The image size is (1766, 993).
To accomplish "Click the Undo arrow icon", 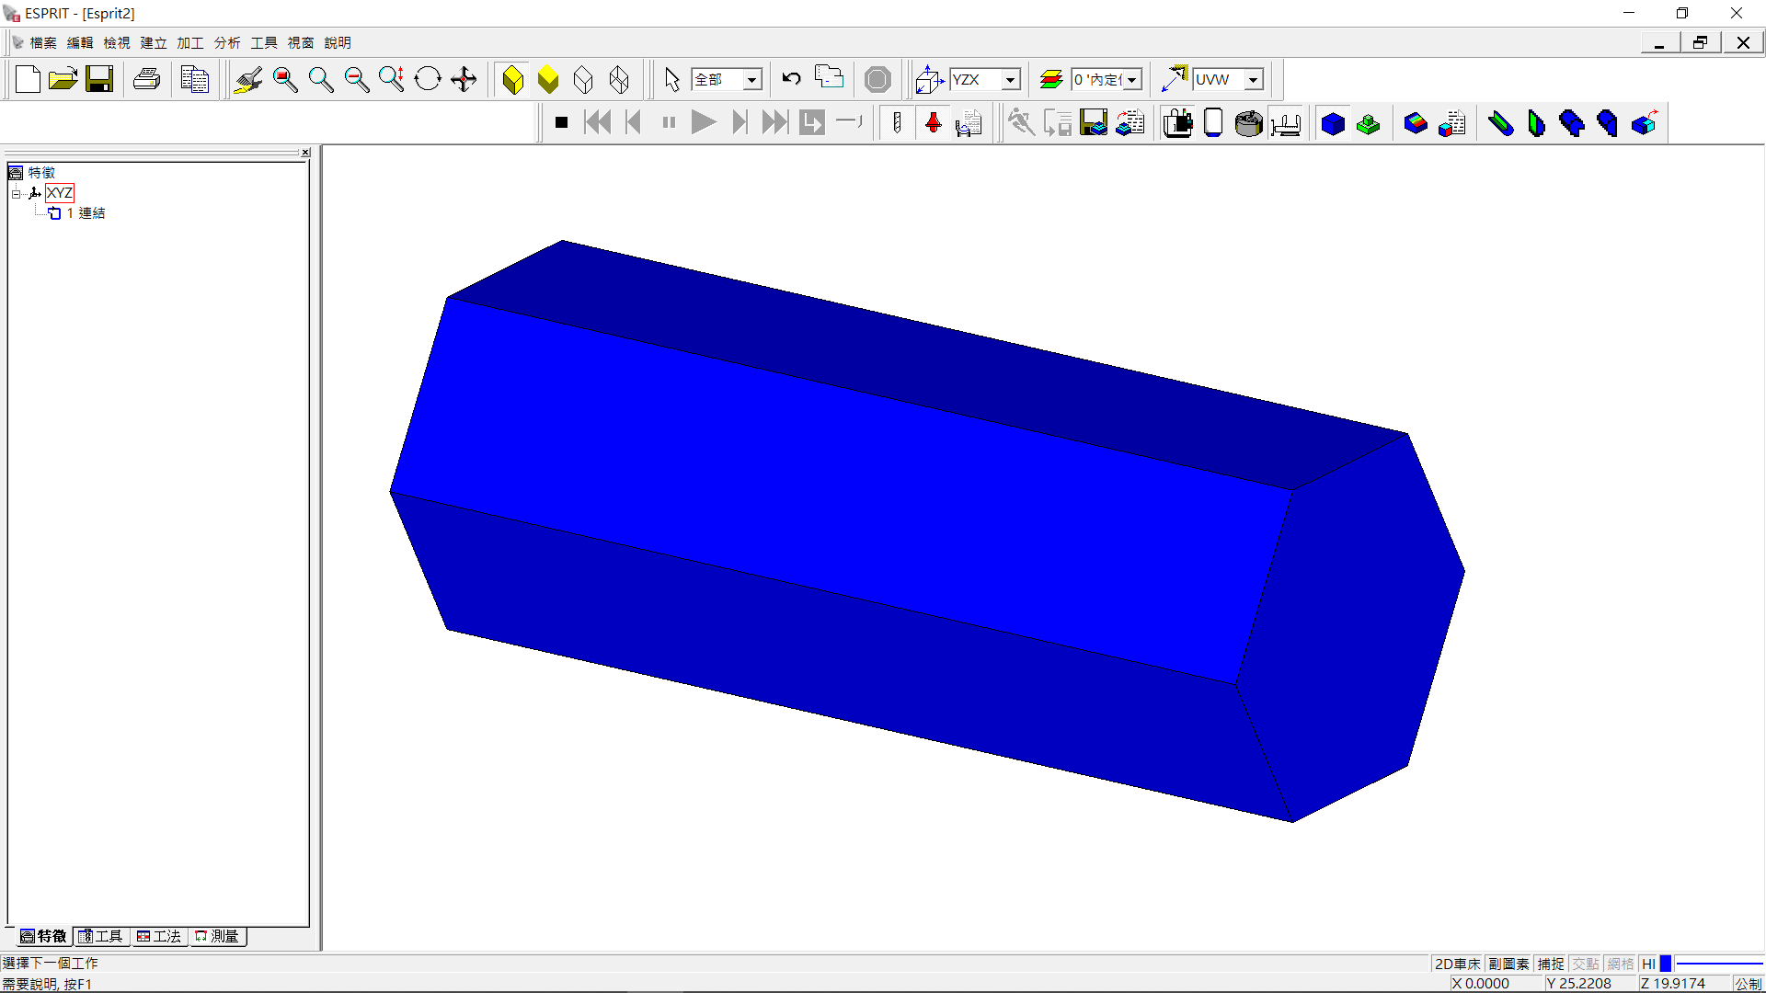I will 791,79.
